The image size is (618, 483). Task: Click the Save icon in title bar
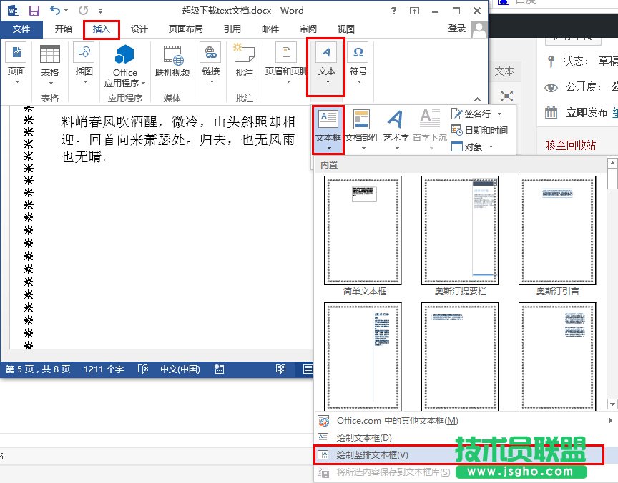34,11
